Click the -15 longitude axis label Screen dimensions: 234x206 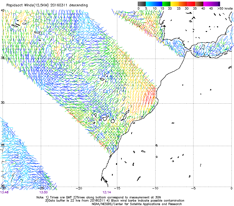pos(117,188)
